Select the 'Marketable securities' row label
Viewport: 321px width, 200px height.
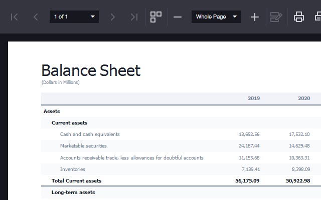click(x=83, y=146)
